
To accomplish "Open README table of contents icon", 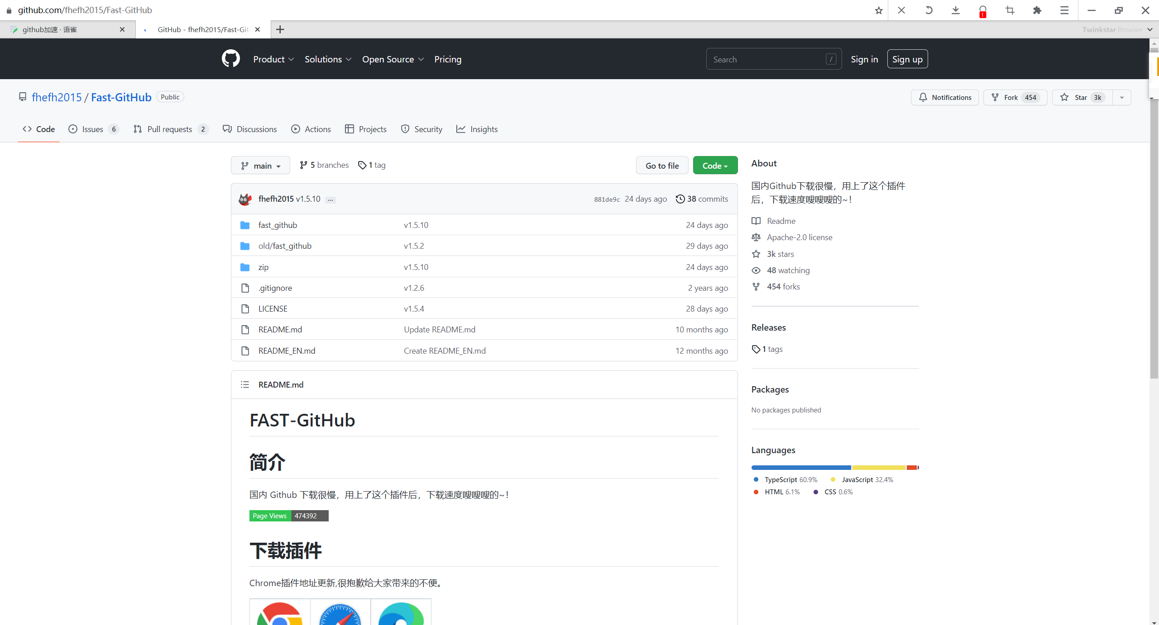I will 245,384.
